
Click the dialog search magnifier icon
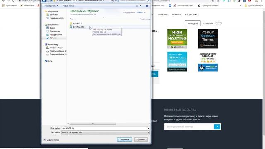point(148,1)
